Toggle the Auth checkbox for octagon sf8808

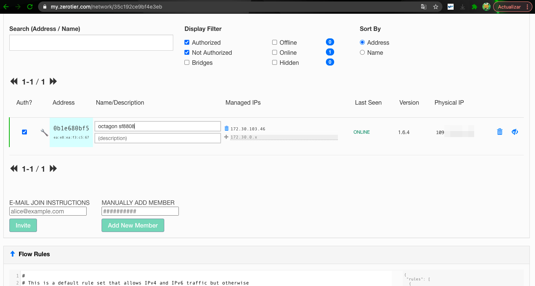tap(25, 132)
